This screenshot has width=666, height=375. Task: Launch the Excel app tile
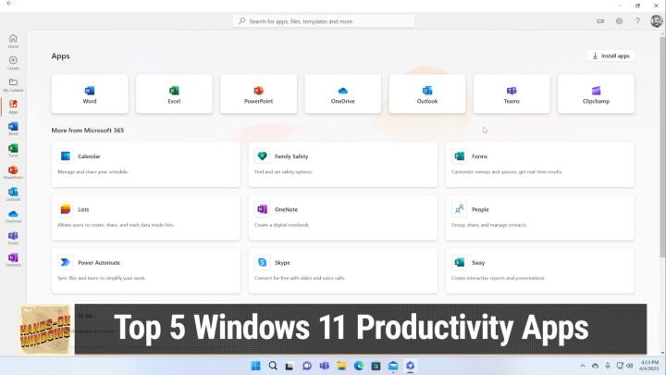[x=174, y=94]
